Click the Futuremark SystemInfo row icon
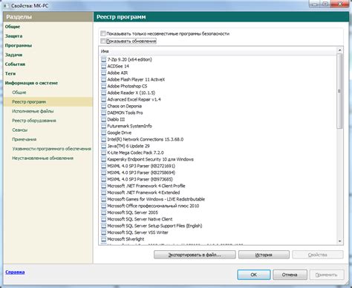This screenshot has width=352, height=288. (x=103, y=126)
